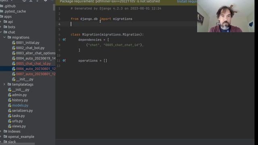This screenshot has width=258, height=145.
Task: Open urls.py file
Action: (17, 121)
